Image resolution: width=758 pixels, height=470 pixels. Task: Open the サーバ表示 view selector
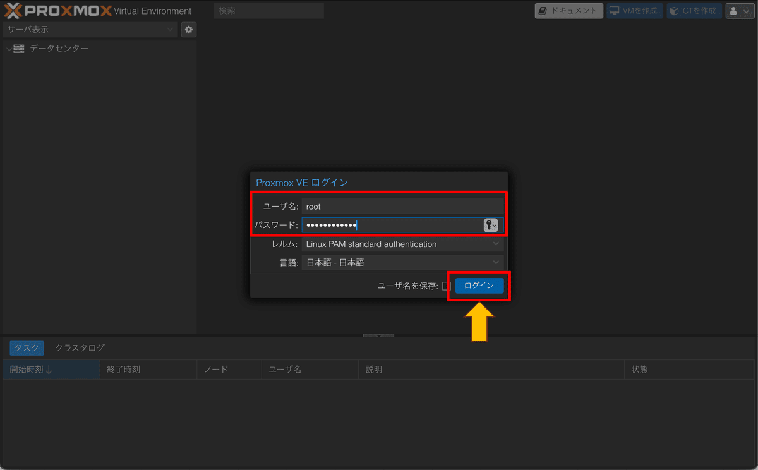(90, 30)
